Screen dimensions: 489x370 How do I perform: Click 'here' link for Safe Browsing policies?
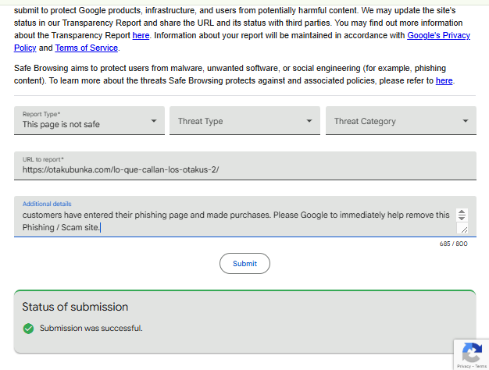(444, 80)
